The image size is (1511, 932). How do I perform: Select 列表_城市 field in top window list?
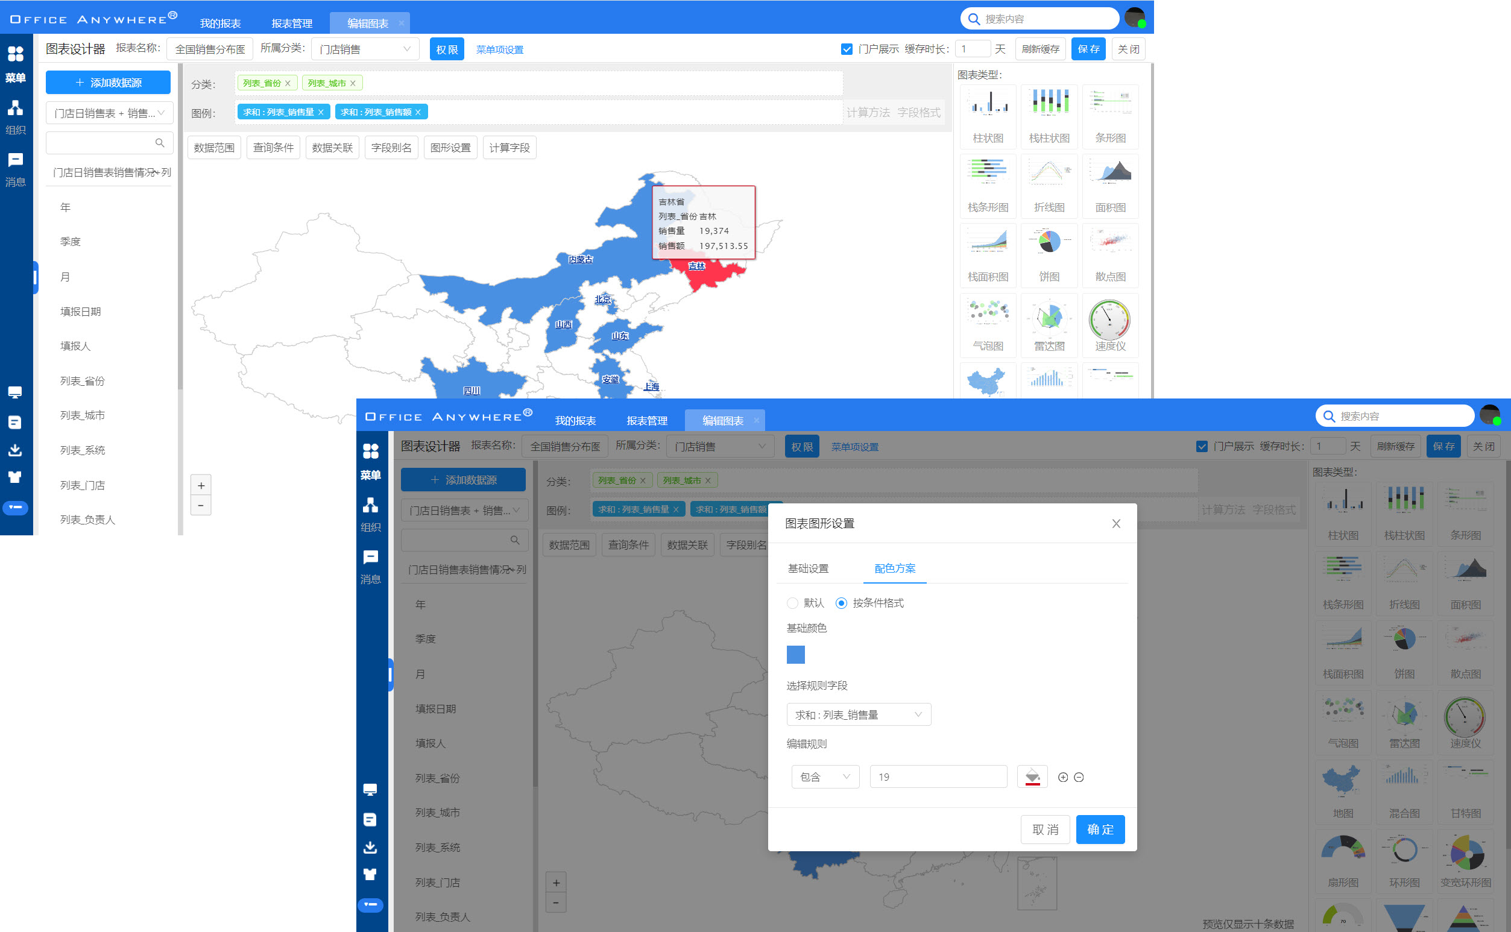82,415
